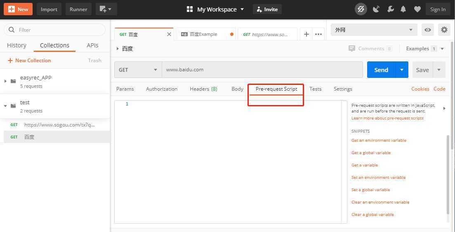Open environment management gear icon
The width and height of the screenshot is (455, 232).
(444, 30)
